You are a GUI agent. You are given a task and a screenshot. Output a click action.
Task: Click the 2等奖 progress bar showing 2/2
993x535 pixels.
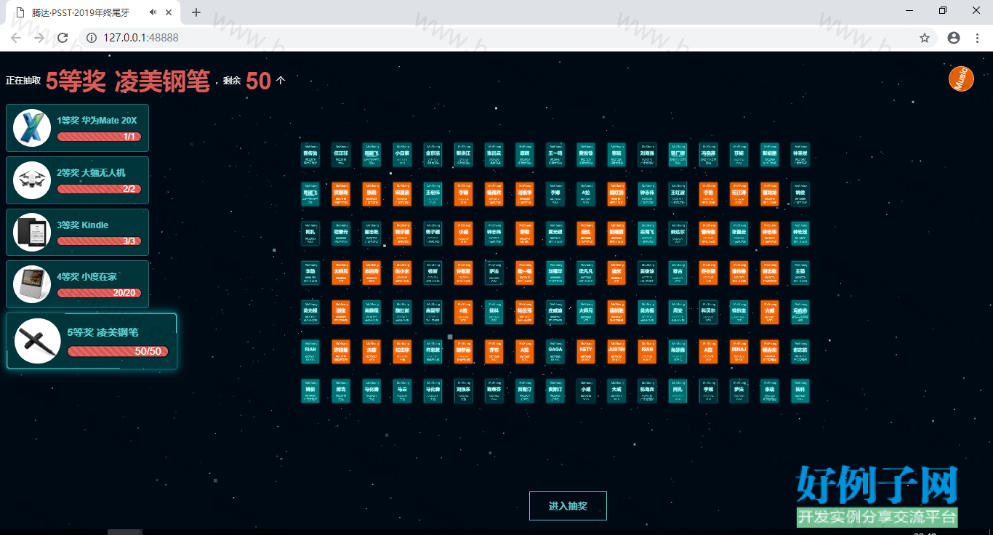99,188
